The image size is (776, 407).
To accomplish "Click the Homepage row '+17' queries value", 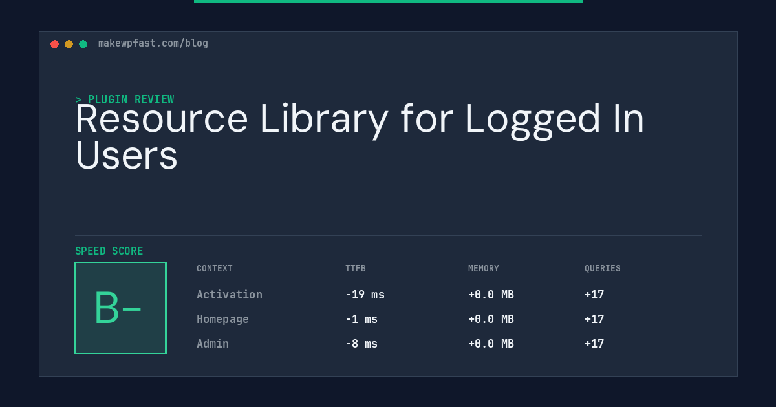I will tap(594, 319).
